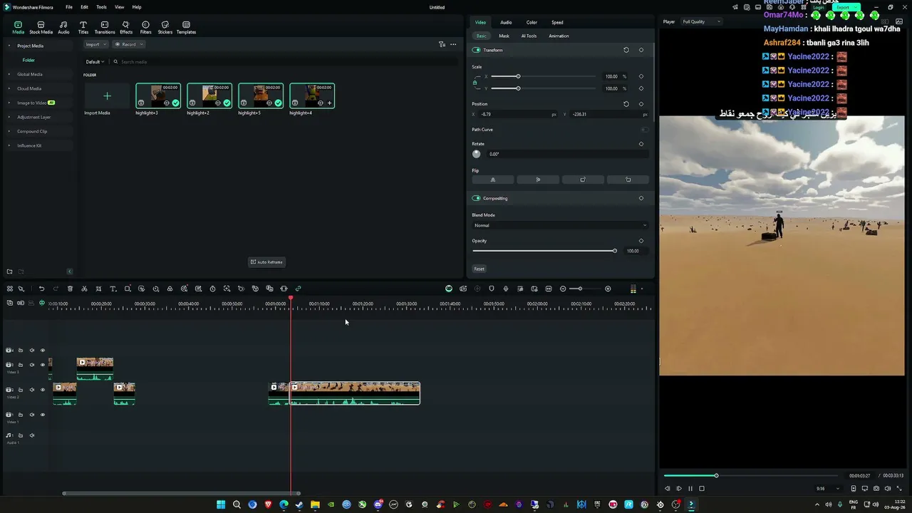The height and width of the screenshot is (513, 912).
Task: Add text with the timeline Text tool
Action: 113,289
